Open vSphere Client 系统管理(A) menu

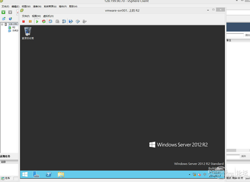(x=50, y=7)
